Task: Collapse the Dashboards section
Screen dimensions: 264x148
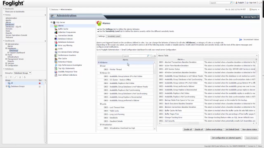Action: [x=4, y=41]
